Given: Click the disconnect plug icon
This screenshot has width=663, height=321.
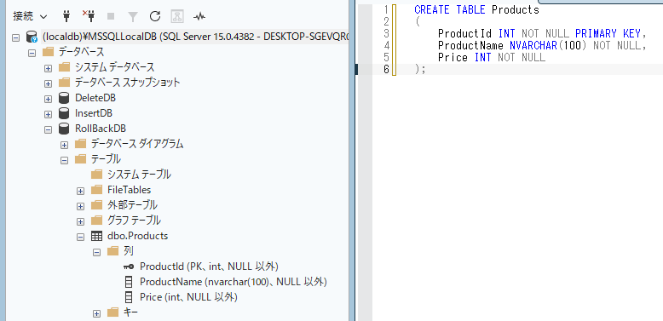Looking at the screenshot, I should [89, 16].
